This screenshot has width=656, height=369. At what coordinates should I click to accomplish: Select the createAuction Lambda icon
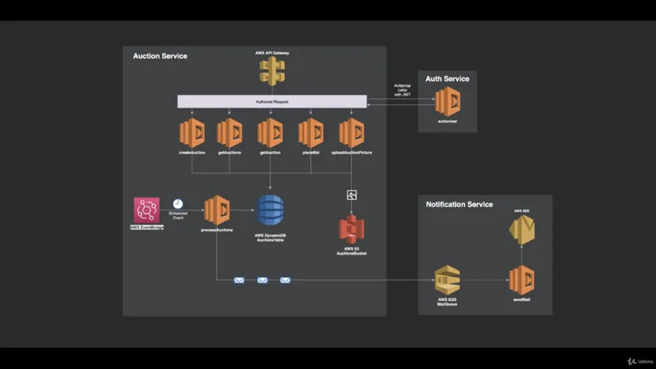(x=192, y=133)
